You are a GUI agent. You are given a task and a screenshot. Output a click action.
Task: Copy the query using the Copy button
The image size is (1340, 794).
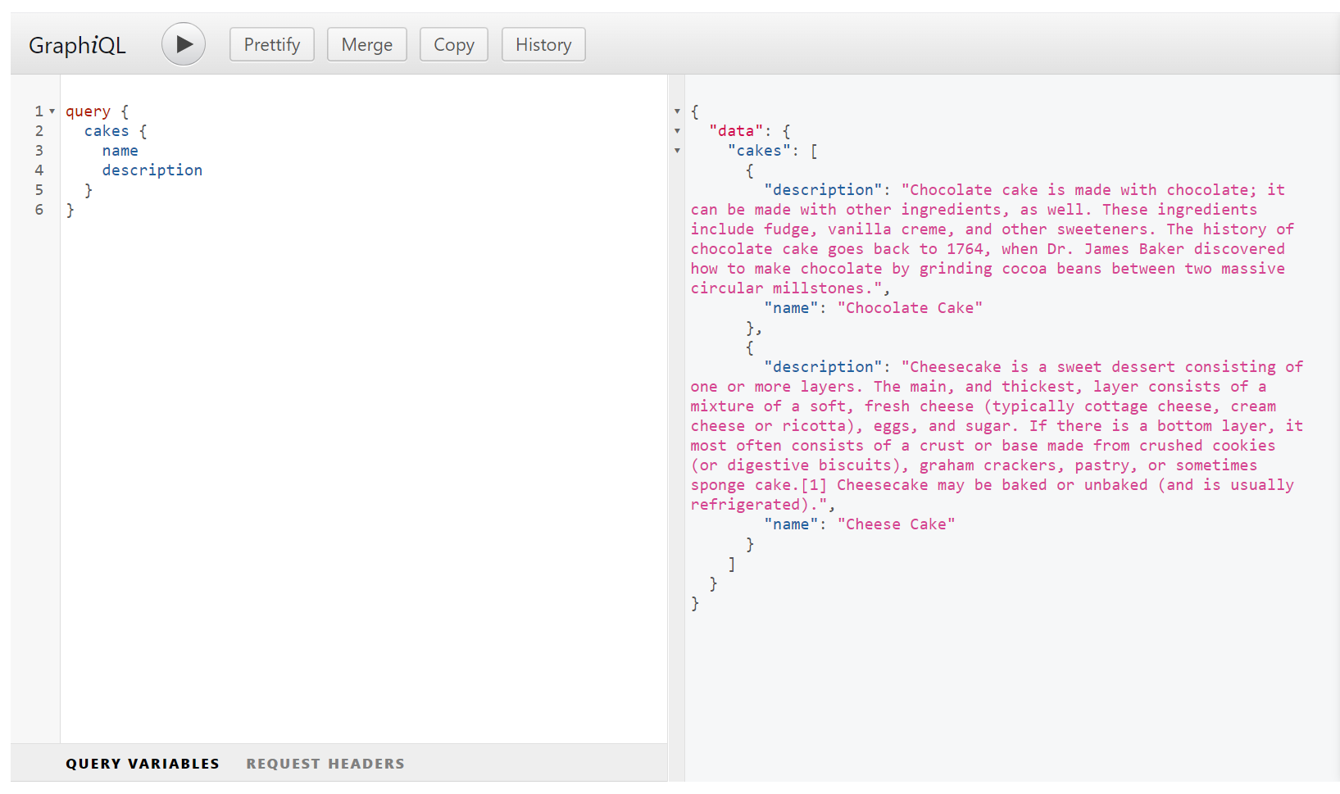(x=453, y=44)
